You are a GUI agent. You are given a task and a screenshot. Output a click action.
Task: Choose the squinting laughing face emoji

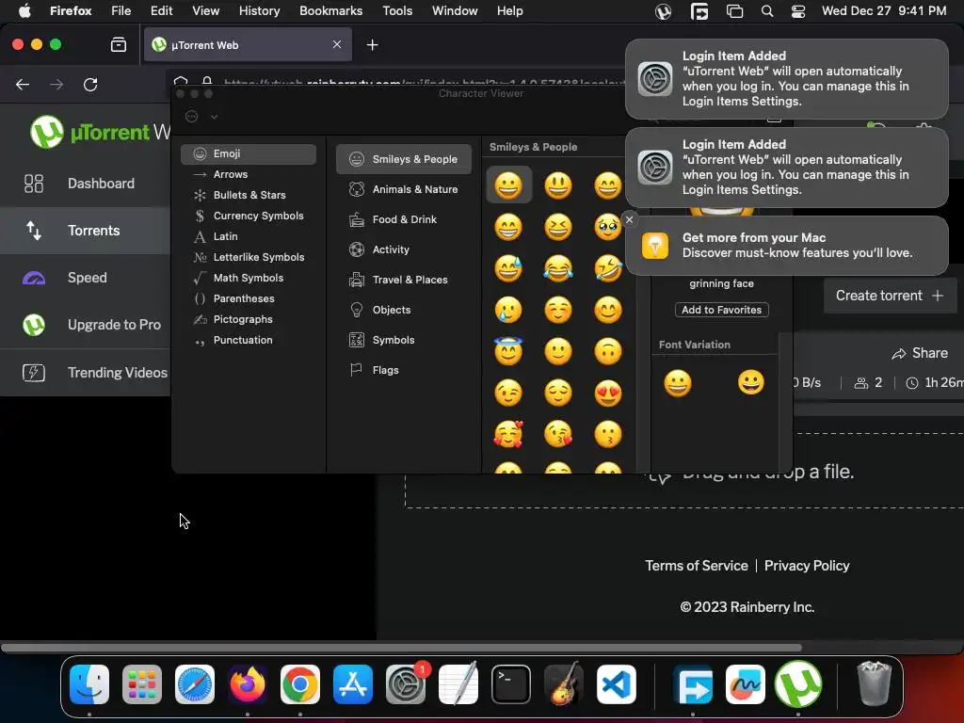pyautogui.click(x=558, y=227)
